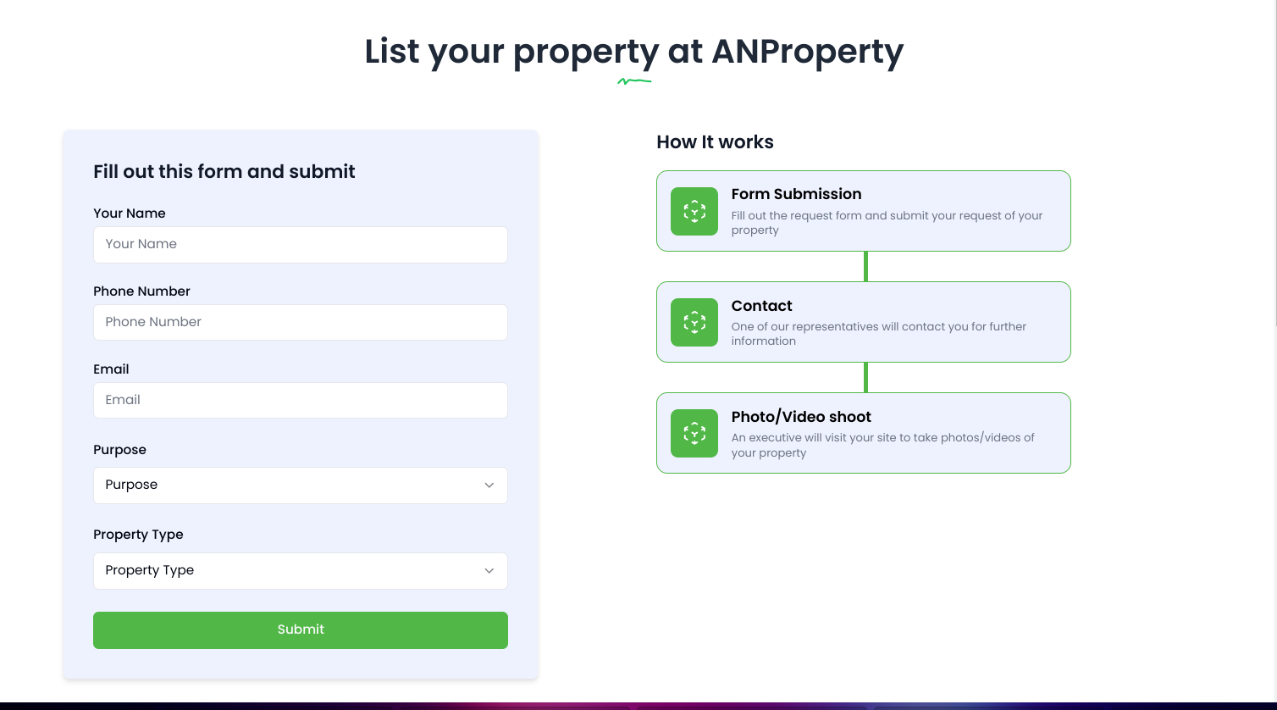Click the Property Type field label
Viewport: 1277px width, 710px height.
pos(138,534)
